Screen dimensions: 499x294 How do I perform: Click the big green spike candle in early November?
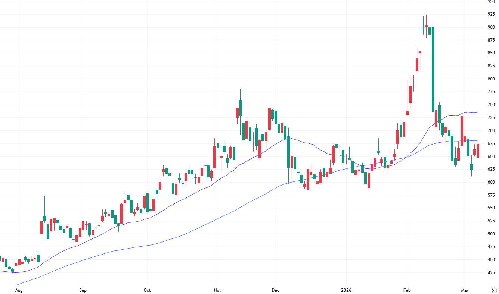(240, 108)
